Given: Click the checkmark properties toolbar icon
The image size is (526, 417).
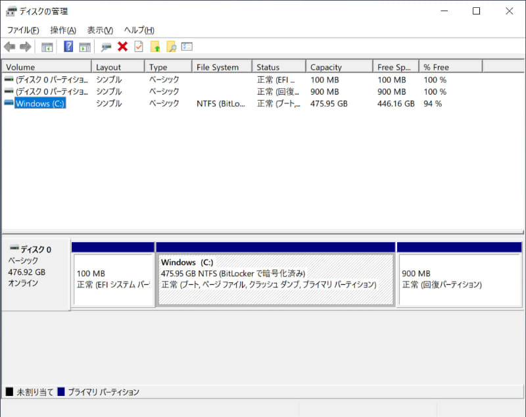Looking at the screenshot, I should coord(139,47).
